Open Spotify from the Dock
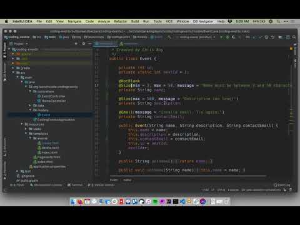The width and height of the screenshot is (300, 225). (155, 201)
